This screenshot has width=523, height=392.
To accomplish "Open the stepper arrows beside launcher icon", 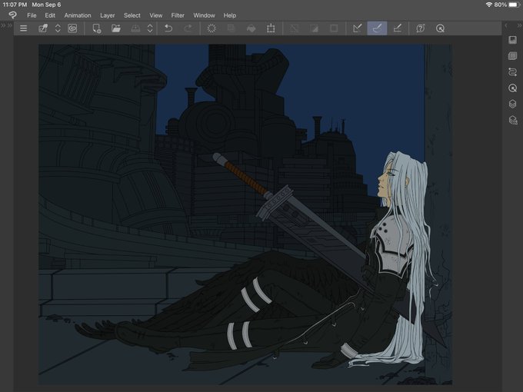I will point(58,28).
